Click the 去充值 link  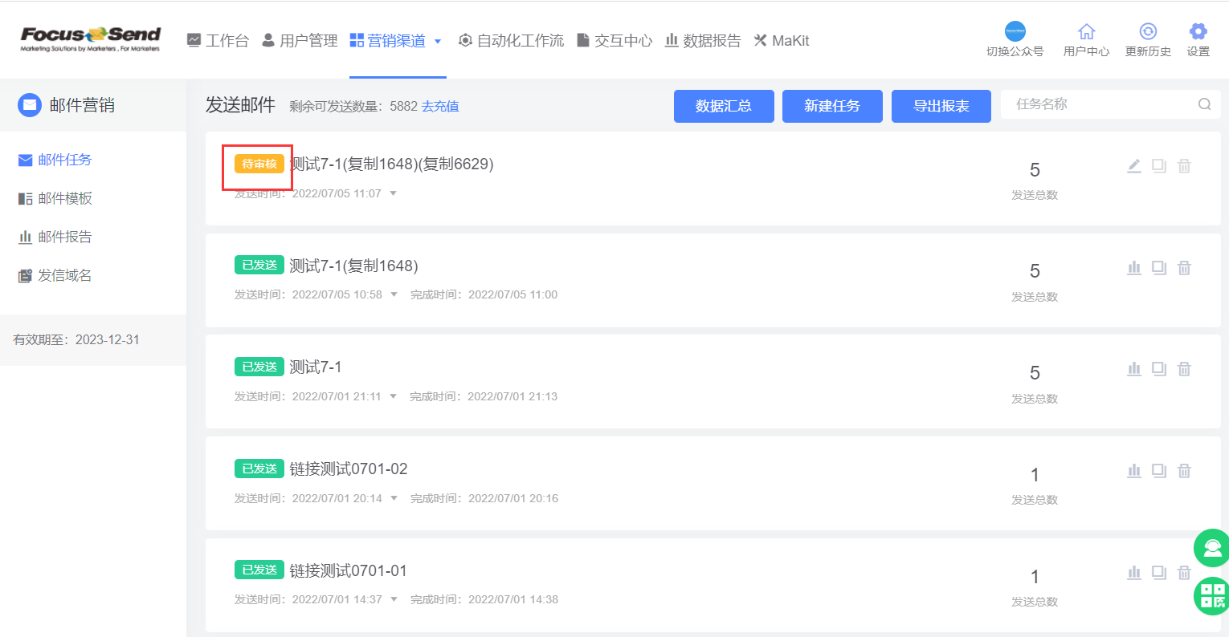pos(440,106)
